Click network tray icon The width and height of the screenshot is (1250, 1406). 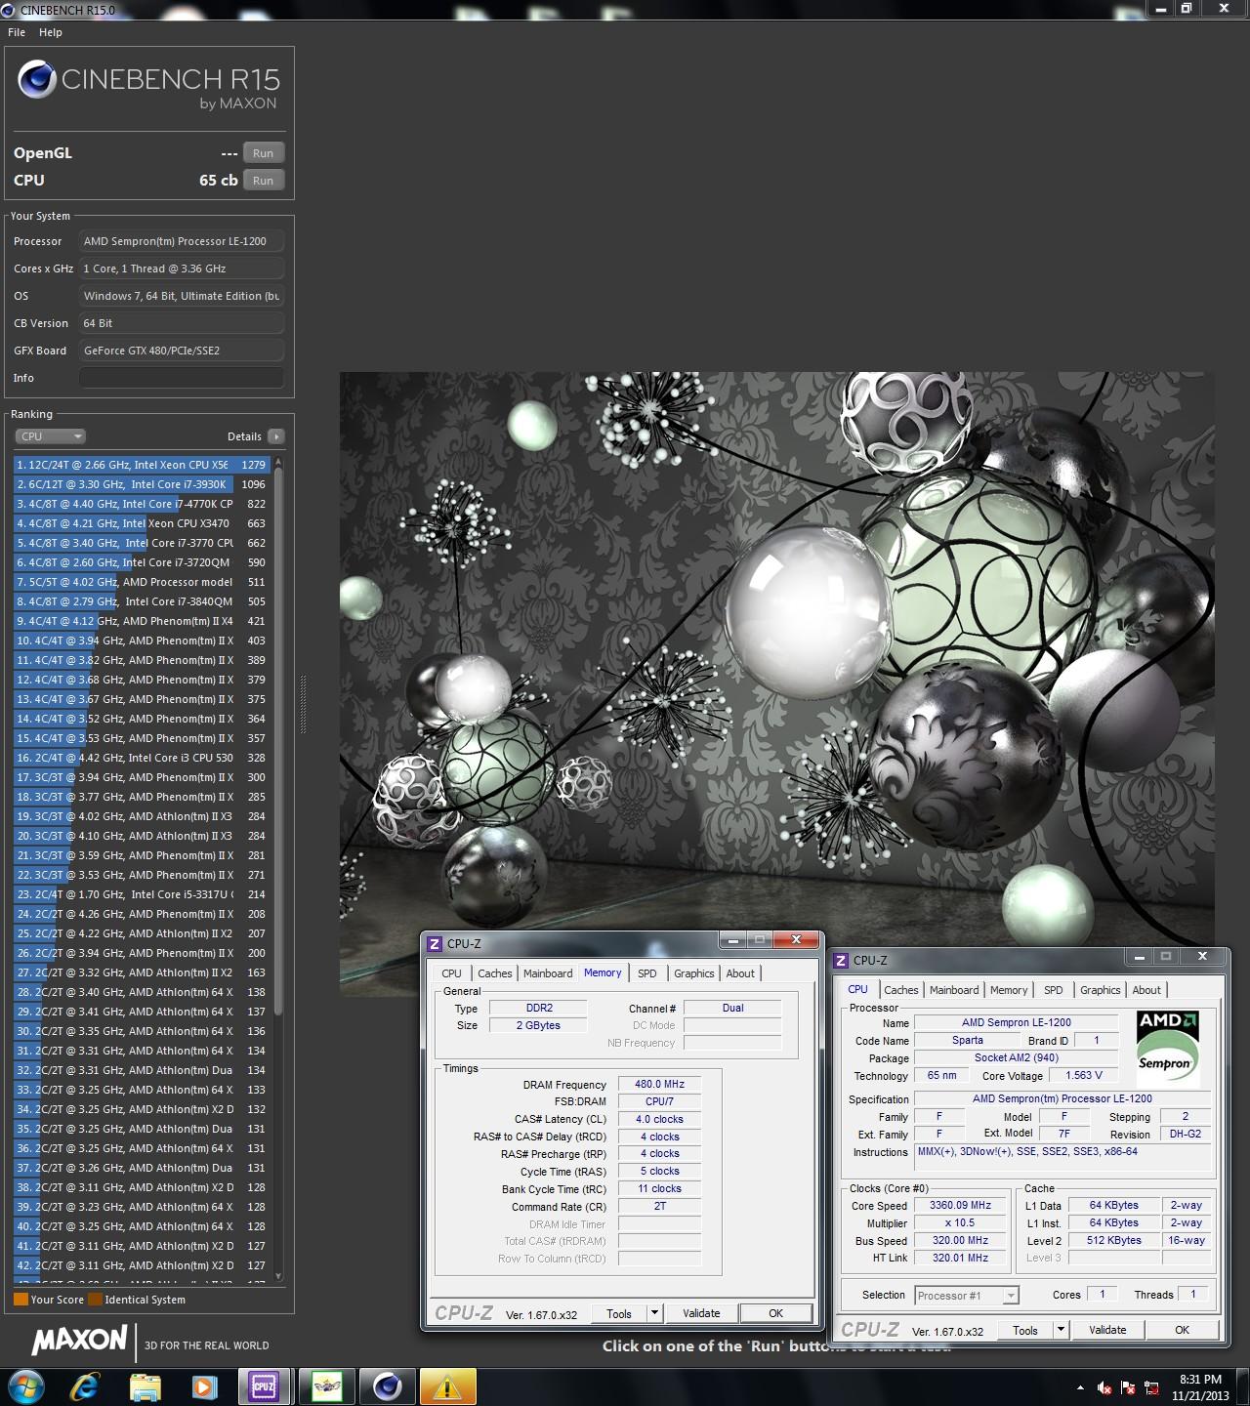click(1152, 1388)
